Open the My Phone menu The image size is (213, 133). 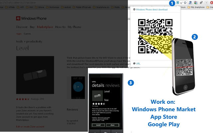(x=75, y=27)
